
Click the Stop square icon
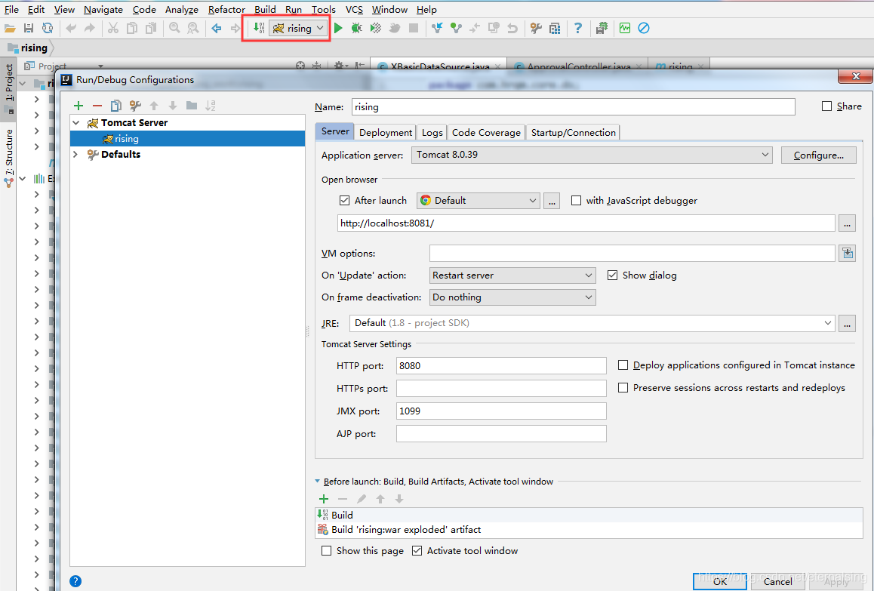pos(413,28)
